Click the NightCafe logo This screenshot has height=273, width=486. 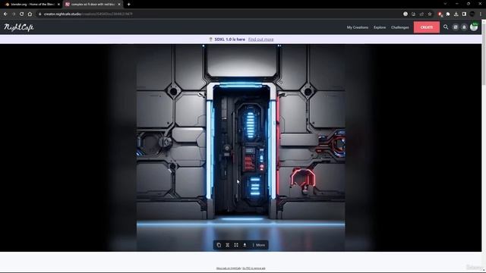(x=19, y=27)
